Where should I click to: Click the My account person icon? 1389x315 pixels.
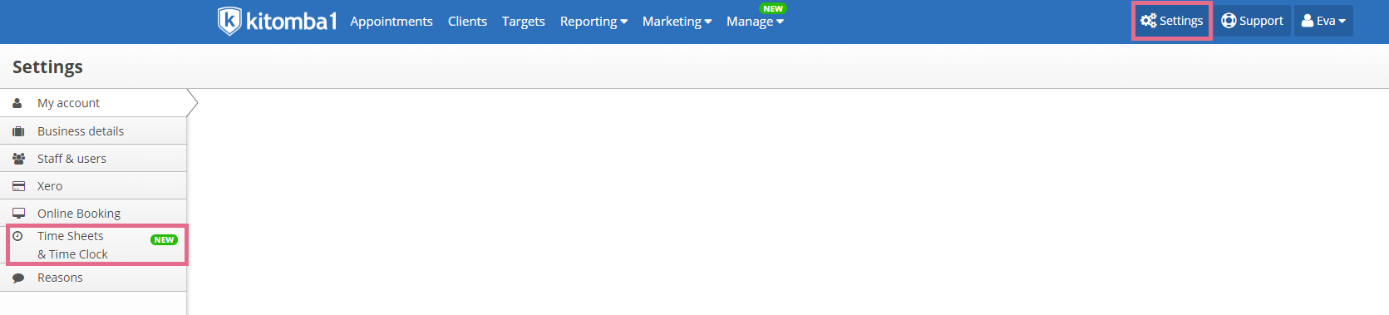(17, 103)
